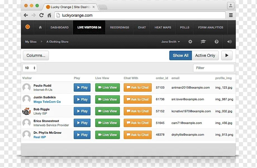The height and width of the screenshot is (168, 257).
Task: Click the browser home icon
Action: [x=49, y=15]
